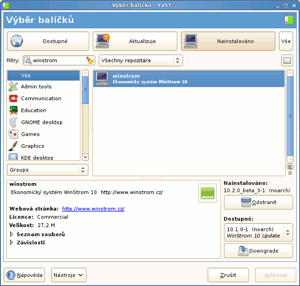Viewport: 300px width, 286px height.
Task: Click the Admin tools wrench icon
Action: coord(13,87)
